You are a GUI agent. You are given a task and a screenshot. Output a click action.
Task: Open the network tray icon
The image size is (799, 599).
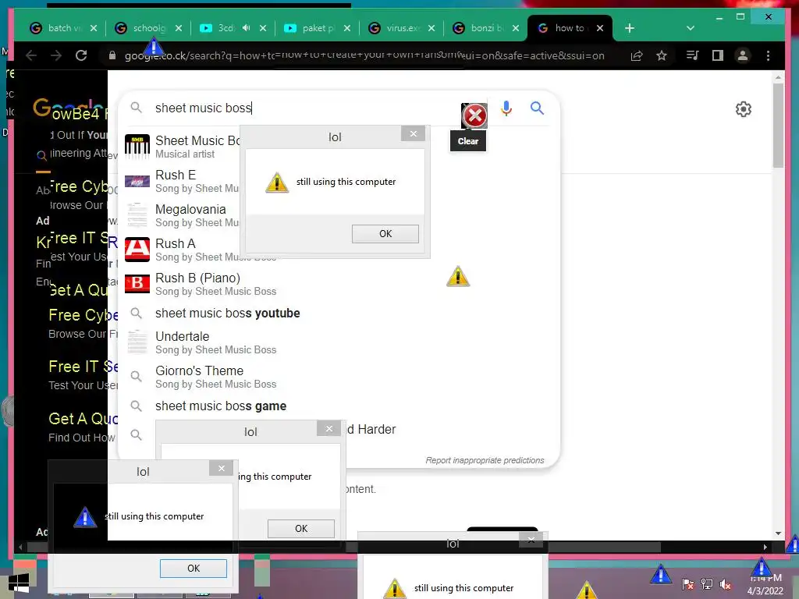click(x=707, y=584)
